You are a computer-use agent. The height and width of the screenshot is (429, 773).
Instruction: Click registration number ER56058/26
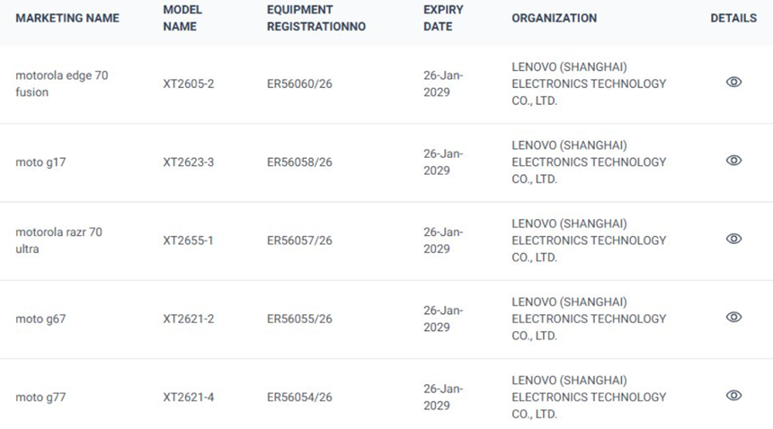(x=299, y=162)
